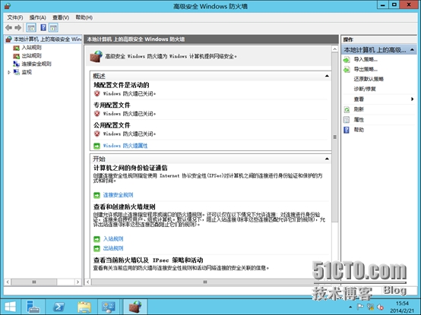Click the red shield icon under 域配置文件

pos(97,93)
